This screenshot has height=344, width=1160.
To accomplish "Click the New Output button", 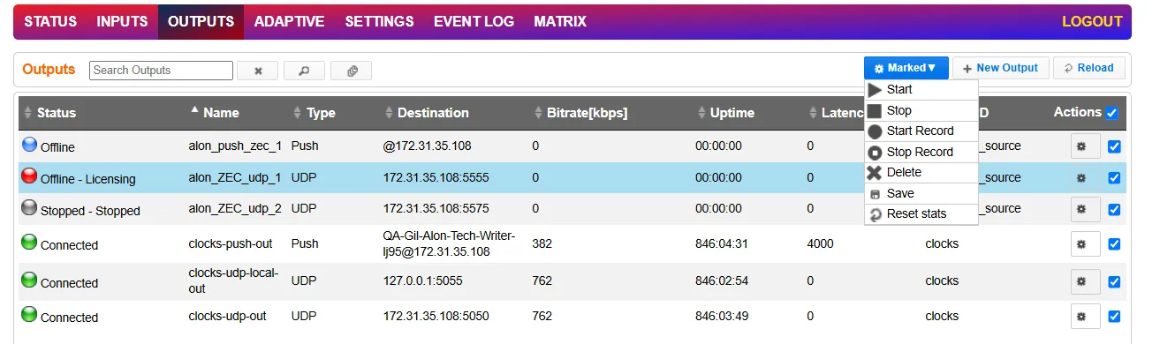I will 1001,68.
